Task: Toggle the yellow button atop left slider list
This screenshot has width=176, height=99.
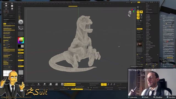Action: (5, 24)
